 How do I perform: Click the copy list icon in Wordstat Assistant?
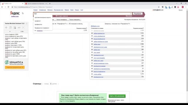point(11,28)
